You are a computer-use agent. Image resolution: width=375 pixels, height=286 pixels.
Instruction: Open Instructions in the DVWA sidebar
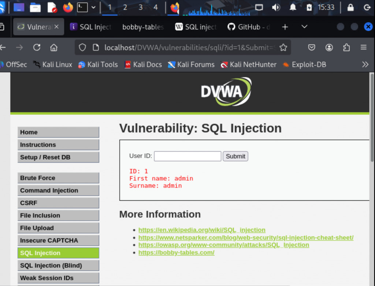coord(58,145)
